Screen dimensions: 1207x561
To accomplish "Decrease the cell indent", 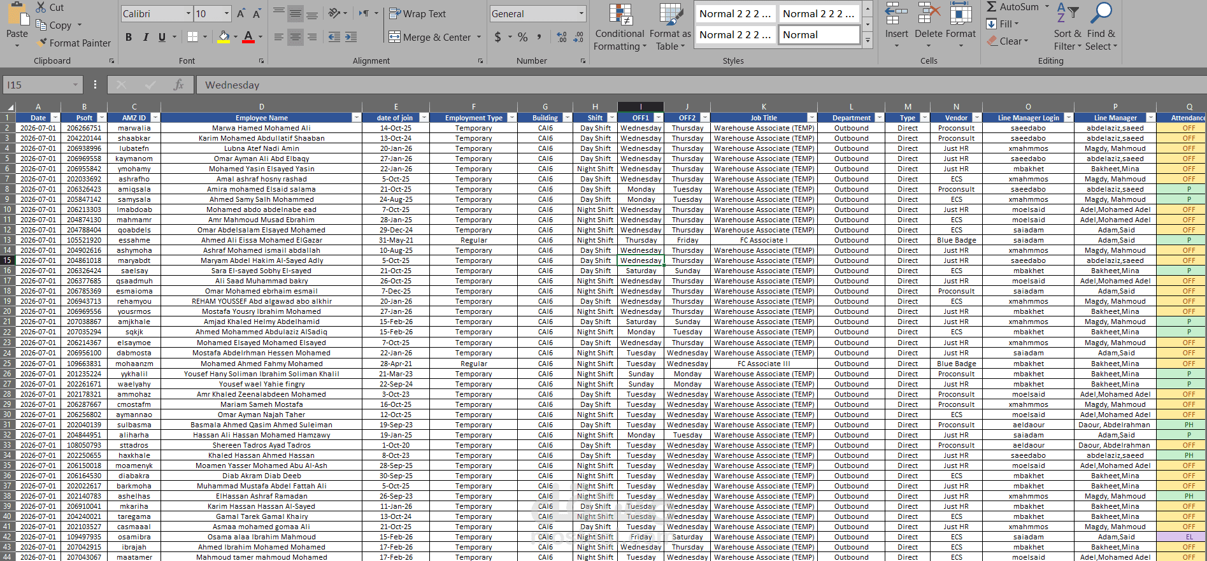I will point(334,37).
